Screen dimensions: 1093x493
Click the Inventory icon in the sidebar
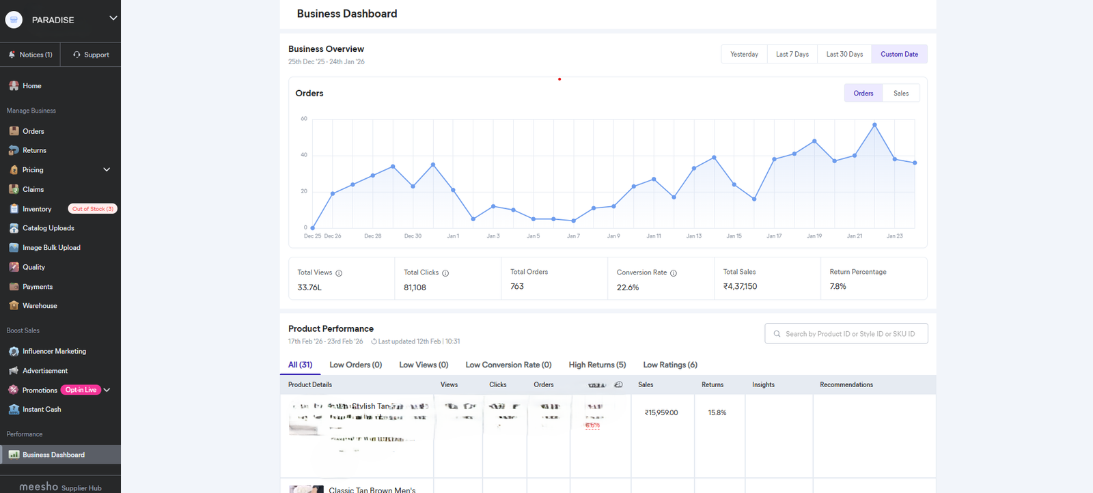click(x=14, y=209)
